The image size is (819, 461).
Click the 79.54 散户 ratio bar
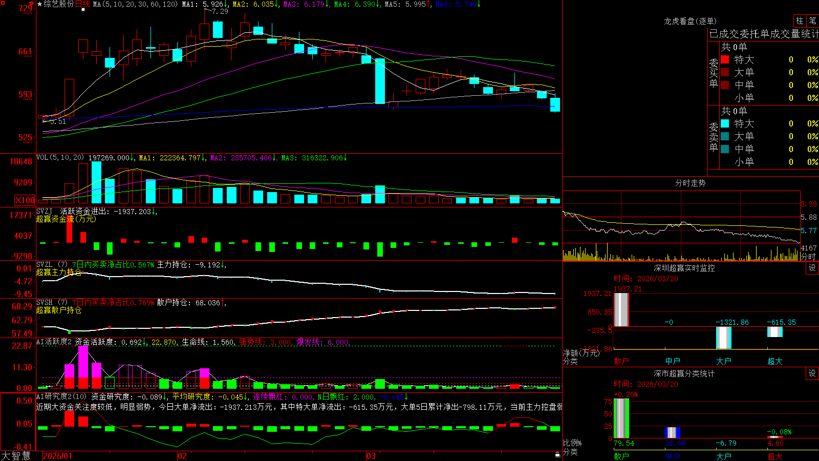click(621, 418)
